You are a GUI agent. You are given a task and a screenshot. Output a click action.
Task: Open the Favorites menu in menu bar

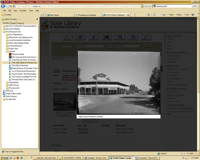[x=23, y=11]
